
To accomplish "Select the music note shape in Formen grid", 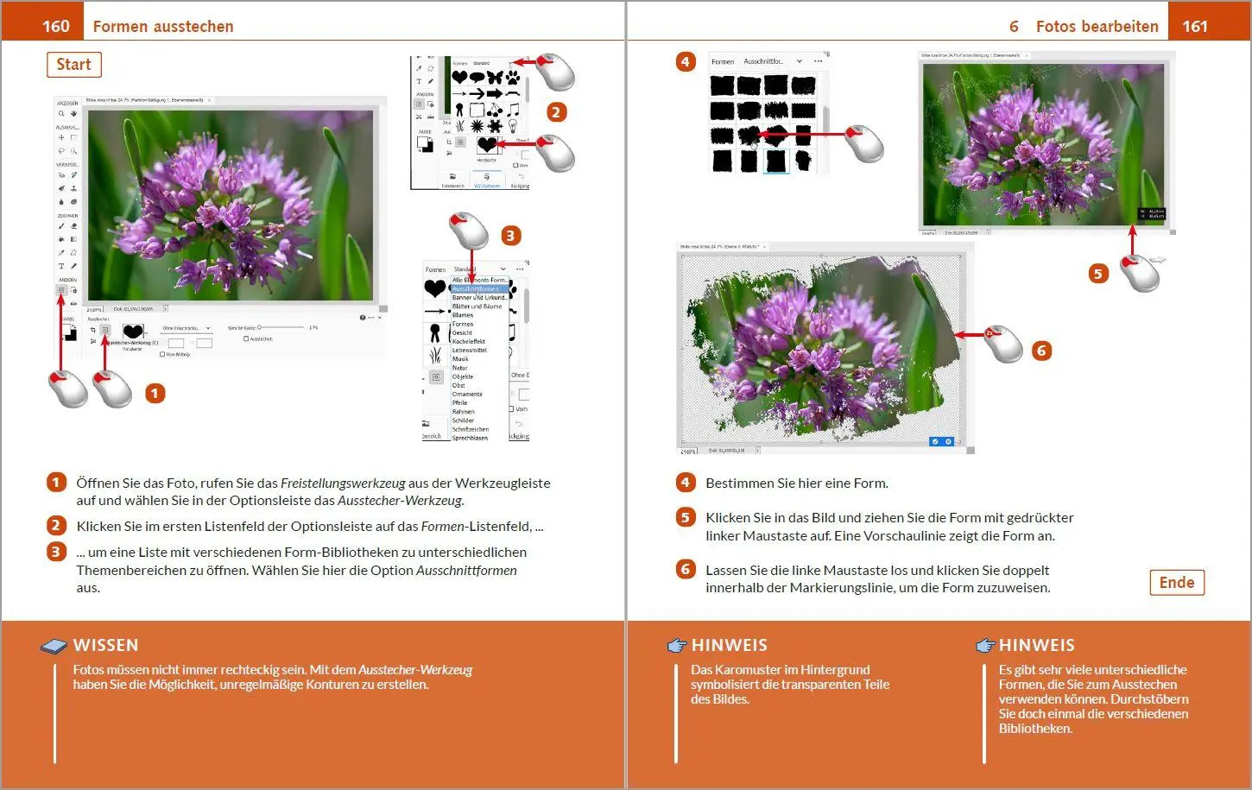I will [513, 111].
